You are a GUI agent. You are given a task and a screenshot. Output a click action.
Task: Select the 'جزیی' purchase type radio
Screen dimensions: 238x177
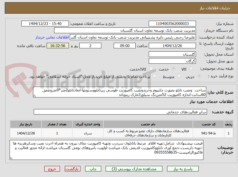[x=199, y=76]
